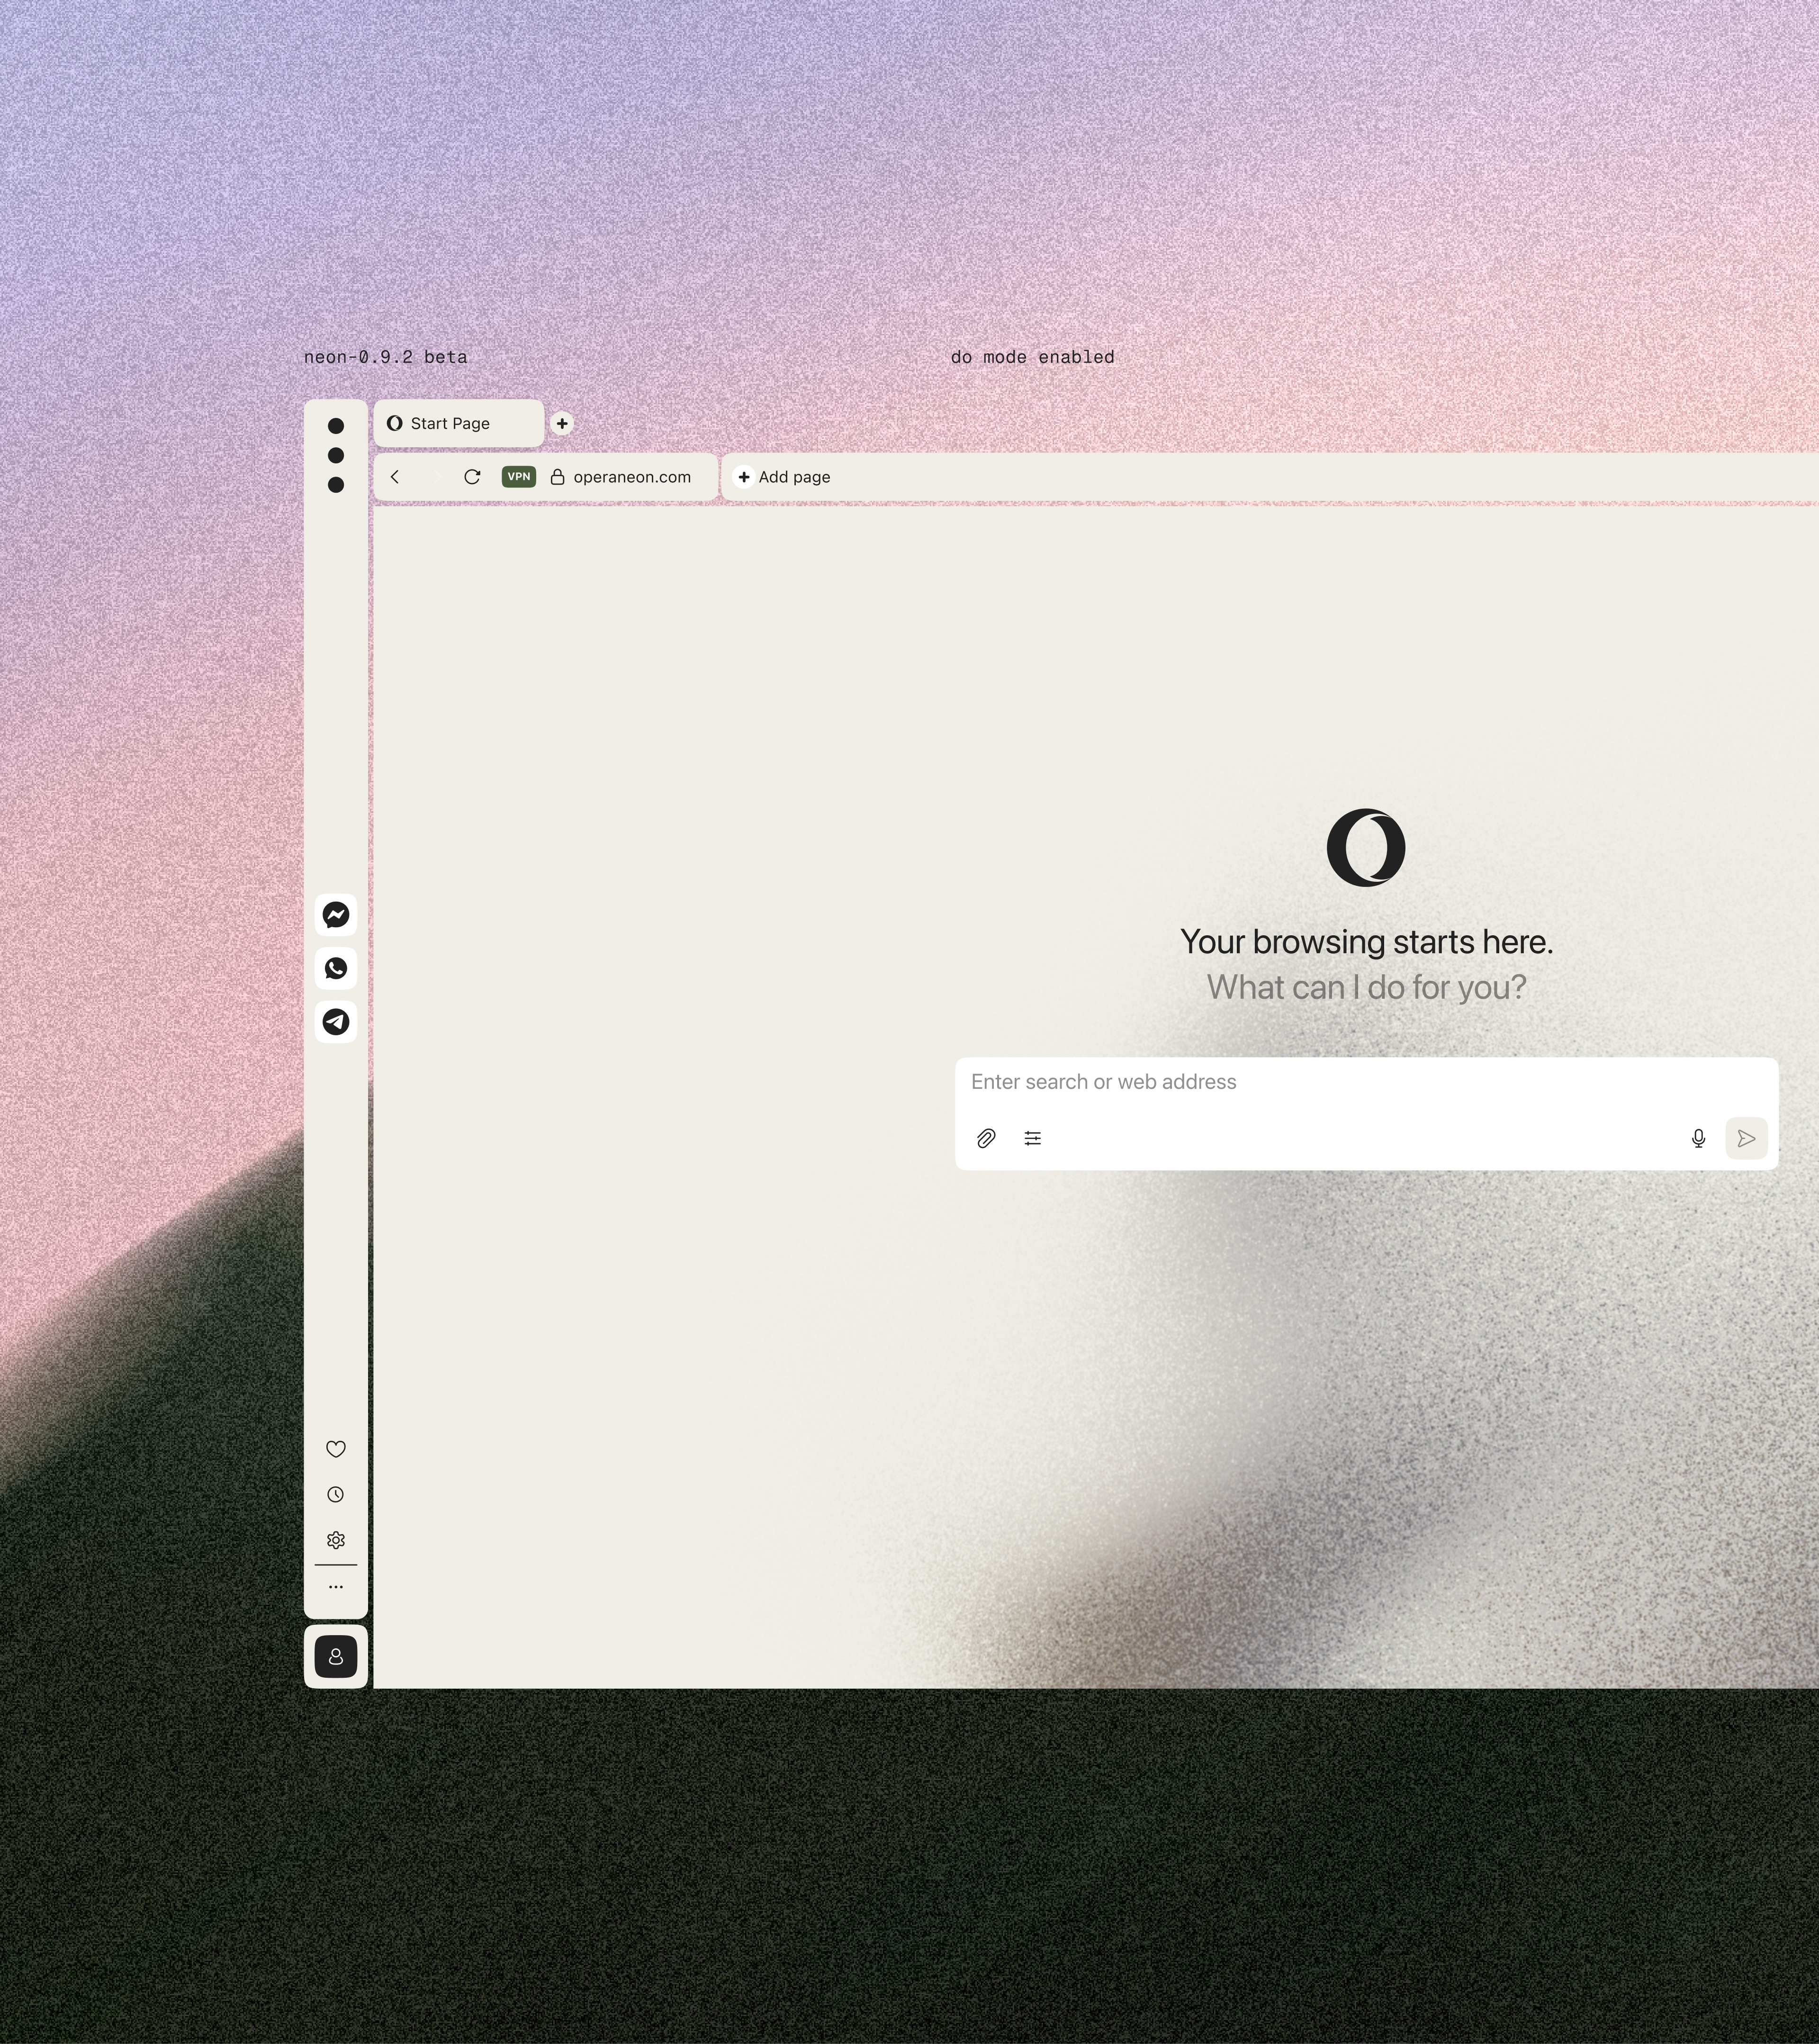Click the "neon-0.9.2 beta" label
This screenshot has width=1819, height=2044.
pyautogui.click(x=386, y=357)
